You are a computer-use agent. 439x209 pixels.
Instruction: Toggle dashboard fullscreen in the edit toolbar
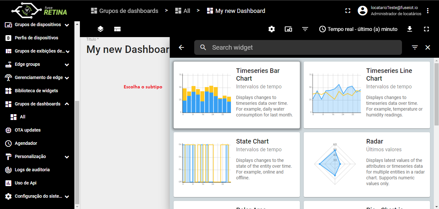(x=426, y=29)
